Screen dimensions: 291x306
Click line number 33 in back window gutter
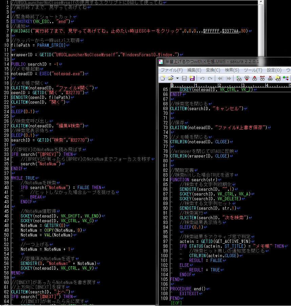tap(6, 155)
